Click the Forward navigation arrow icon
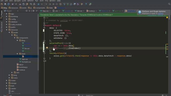The width and height of the screenshot is (171, 96). (x=42, y=4)
